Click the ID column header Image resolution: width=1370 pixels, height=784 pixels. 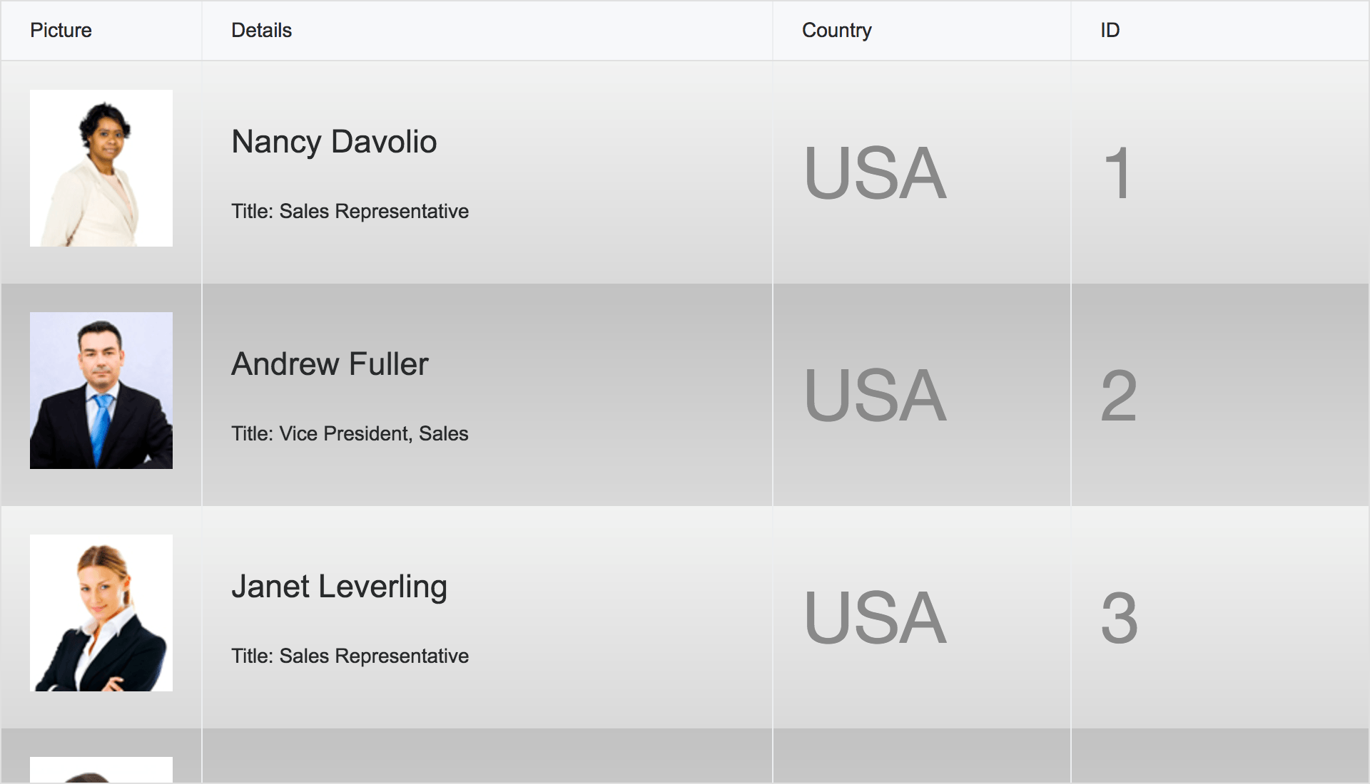(x=1110, y=31)
